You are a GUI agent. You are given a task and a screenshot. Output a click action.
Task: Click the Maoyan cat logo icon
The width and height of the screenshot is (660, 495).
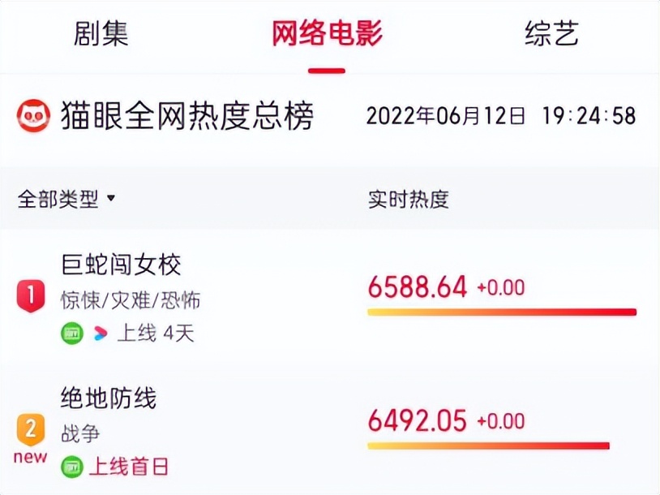tap(34, 114)
